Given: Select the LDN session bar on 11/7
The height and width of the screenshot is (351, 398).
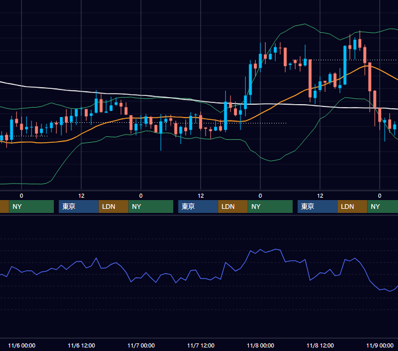Looking at the screenshot, I should [233, 207].
